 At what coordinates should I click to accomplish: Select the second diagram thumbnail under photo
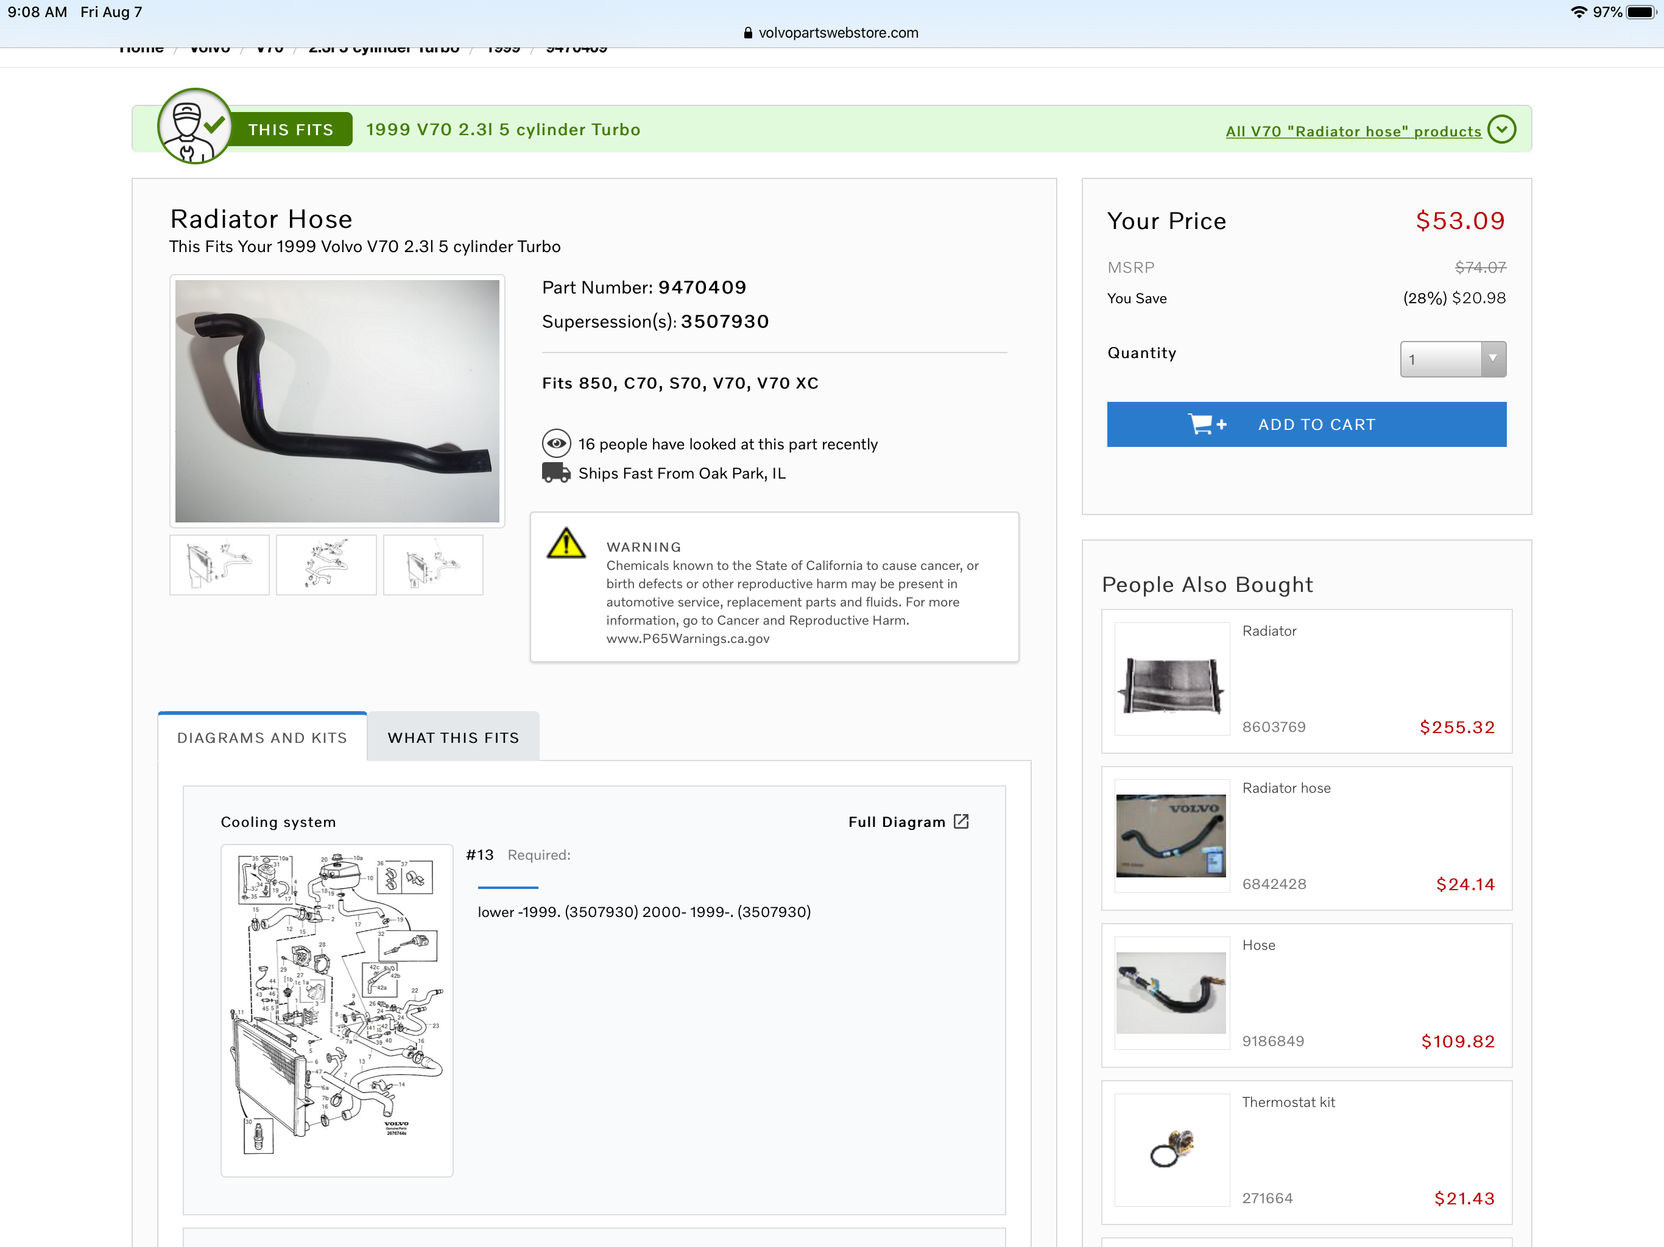pyautogui.click(x=326, y=565)
